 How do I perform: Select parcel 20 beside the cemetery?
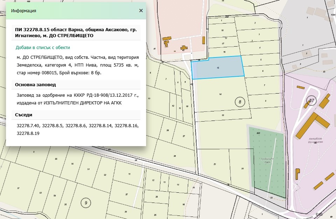coord(242,169)
